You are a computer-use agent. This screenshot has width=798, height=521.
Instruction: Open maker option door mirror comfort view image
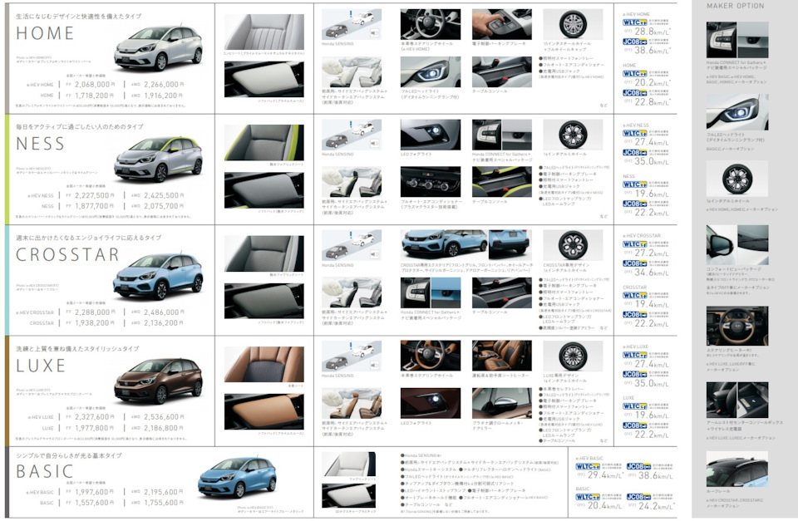tap(737, 245)
